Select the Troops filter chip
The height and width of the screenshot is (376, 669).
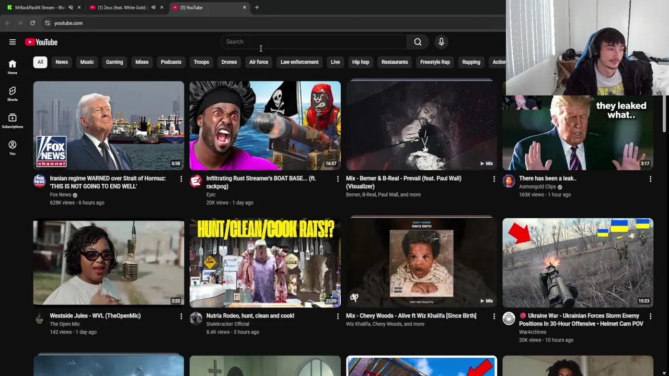[201, 62]
